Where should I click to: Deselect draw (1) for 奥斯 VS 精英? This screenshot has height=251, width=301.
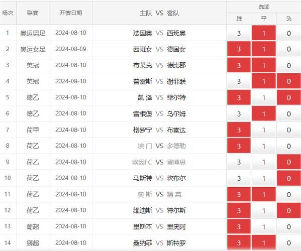pos(264,194)
